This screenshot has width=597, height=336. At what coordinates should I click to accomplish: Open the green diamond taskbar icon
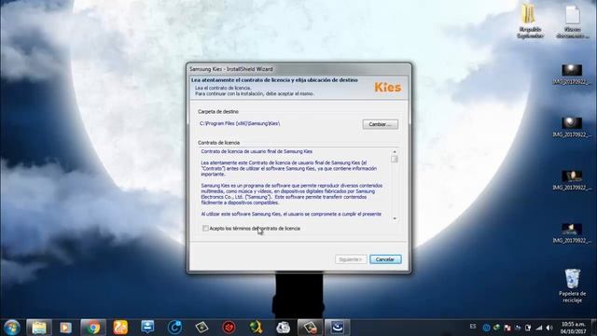[x=201, y=328]
